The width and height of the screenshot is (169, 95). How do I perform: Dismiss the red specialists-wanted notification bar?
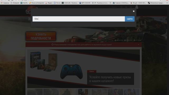coord(138,45)
